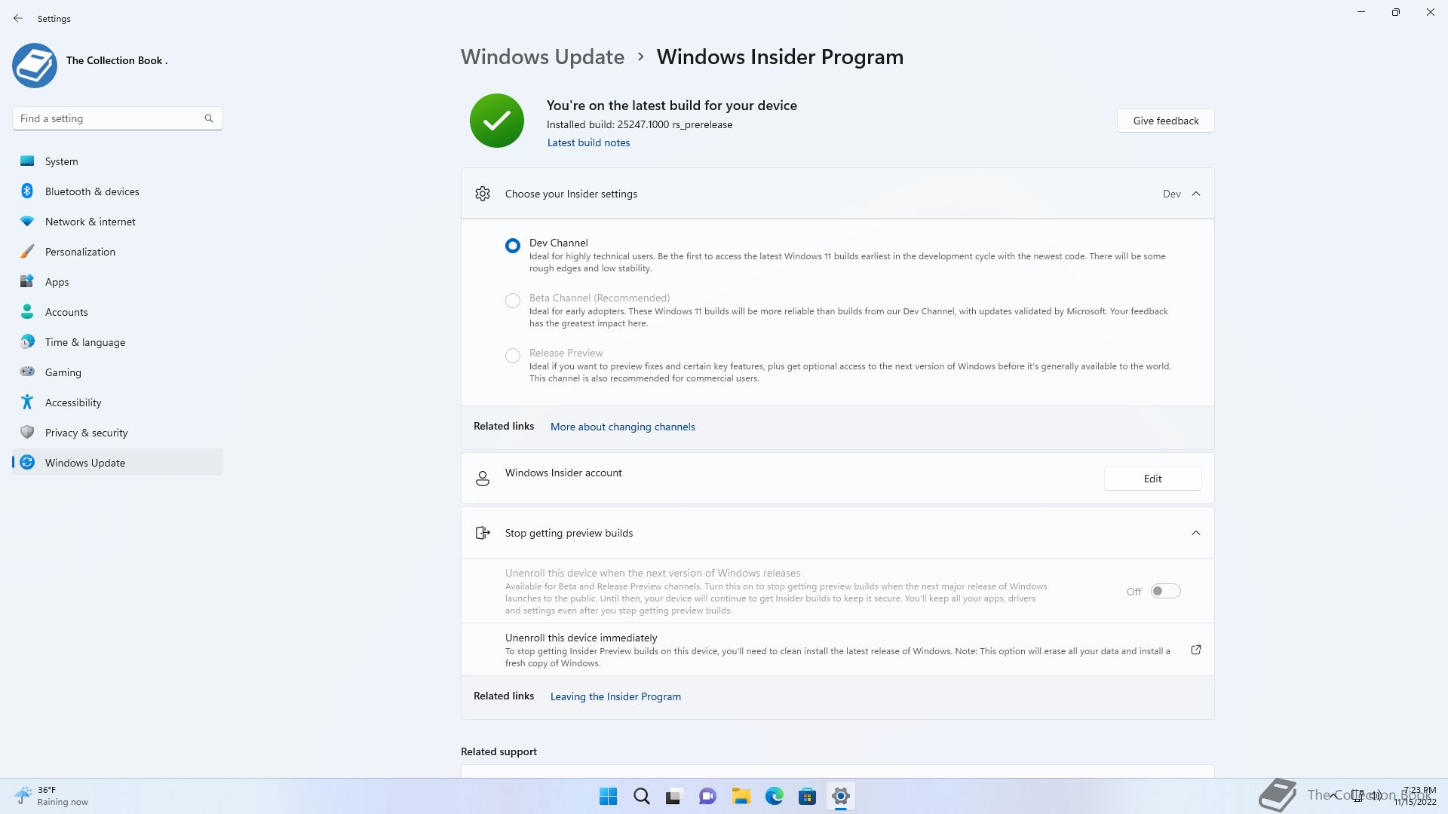Open The Collection Book profile avatar
This screenshot has width=1448, height=814.
35,65
